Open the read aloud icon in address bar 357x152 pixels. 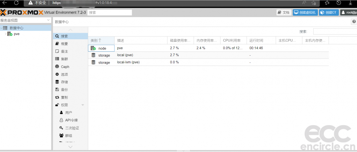[304, 3]
